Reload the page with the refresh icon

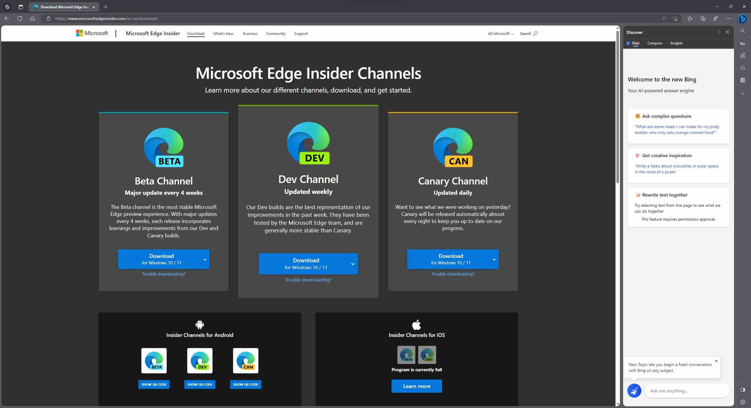pos(20,19)
